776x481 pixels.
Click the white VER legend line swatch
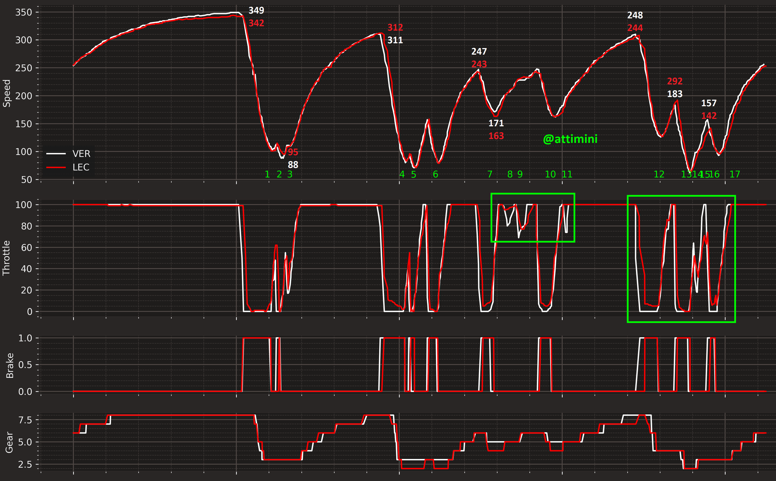[55, 154]
